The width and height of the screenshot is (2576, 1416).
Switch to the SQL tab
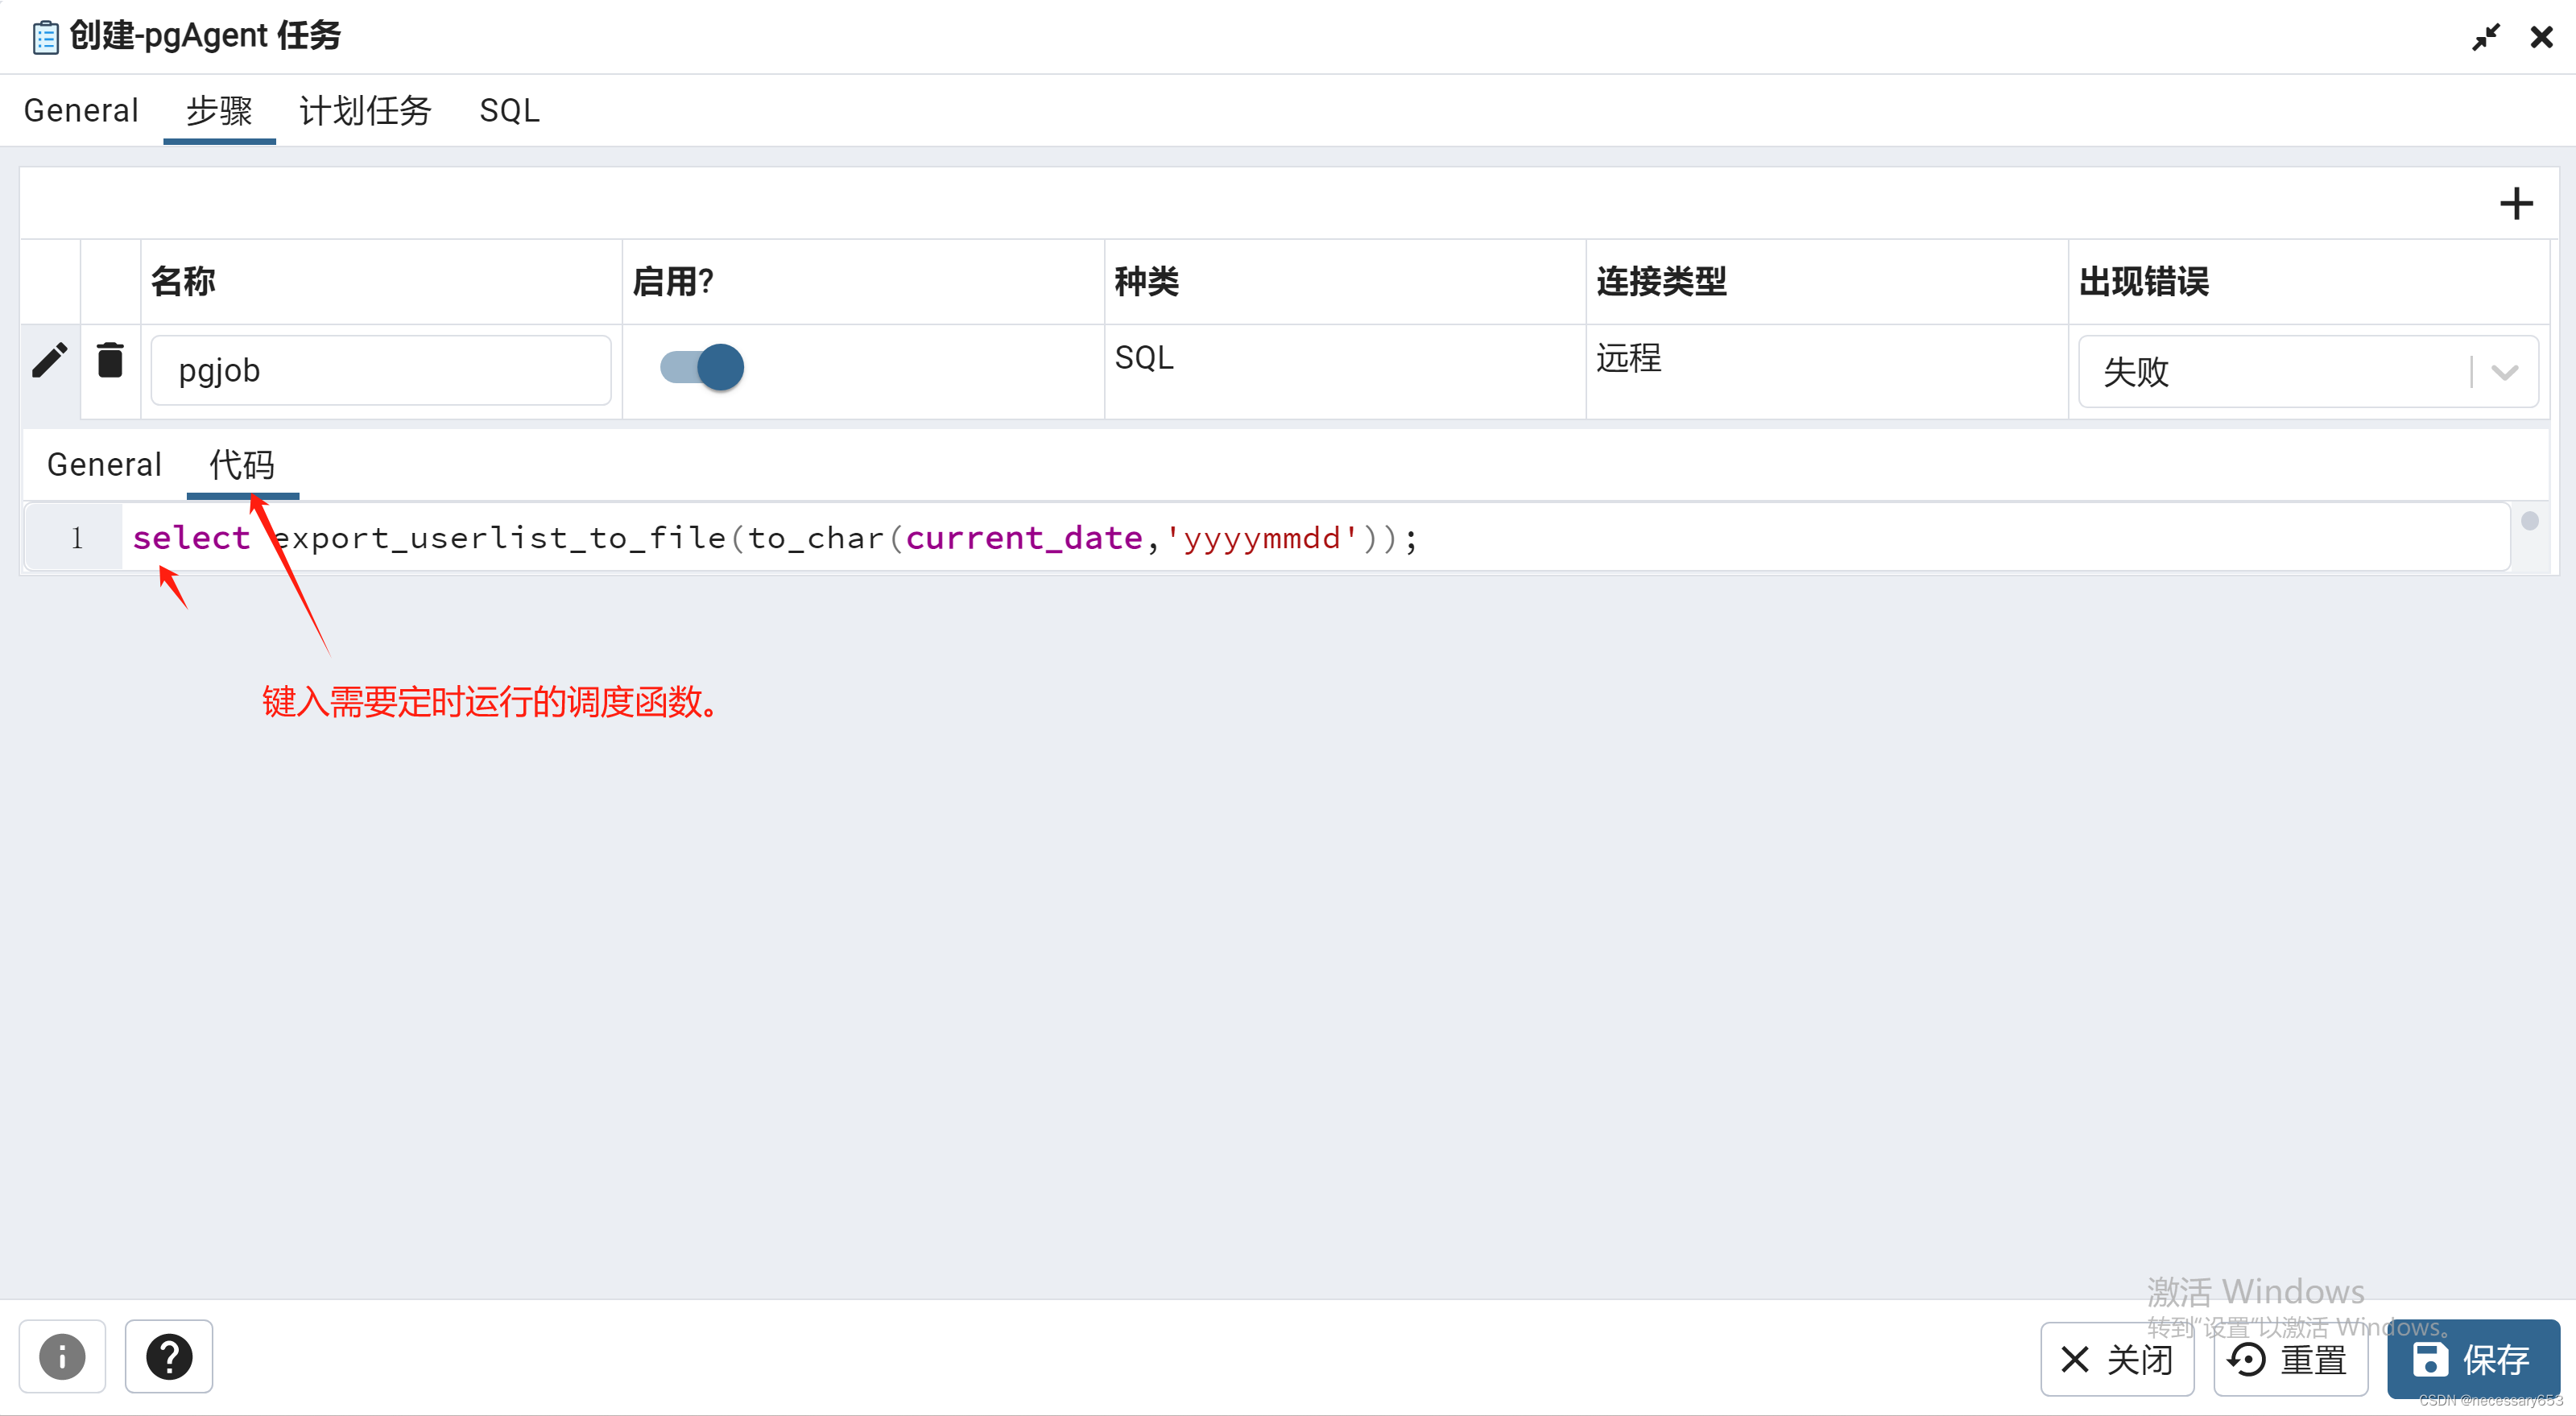509,110
